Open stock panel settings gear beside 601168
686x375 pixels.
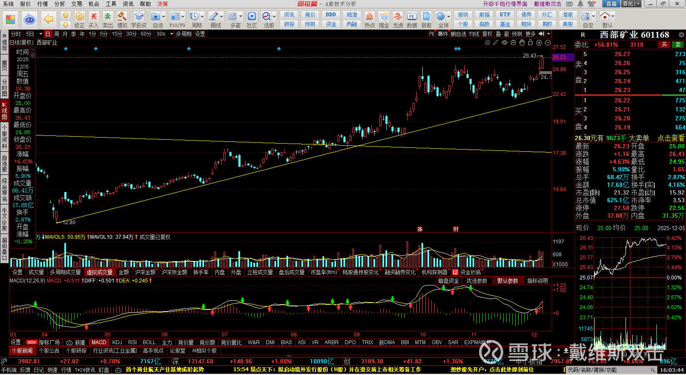[681, 35]
